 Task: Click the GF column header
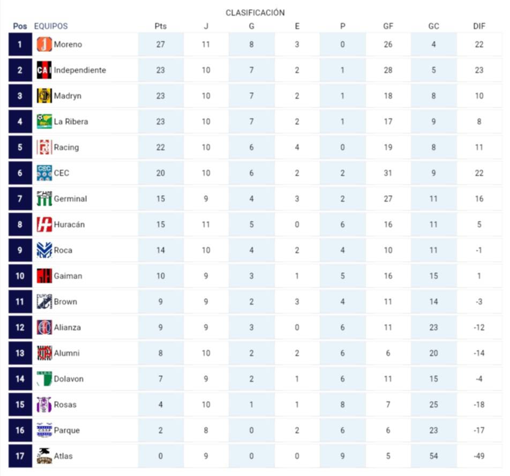click(x=388, y=26)
